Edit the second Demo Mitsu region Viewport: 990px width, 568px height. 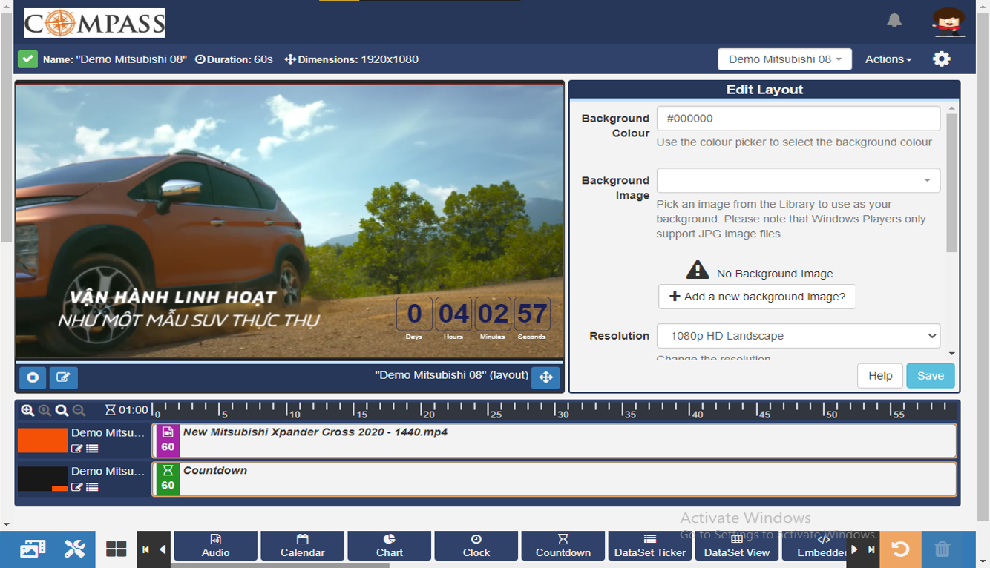pyautogui.click(x=76, y=487)
